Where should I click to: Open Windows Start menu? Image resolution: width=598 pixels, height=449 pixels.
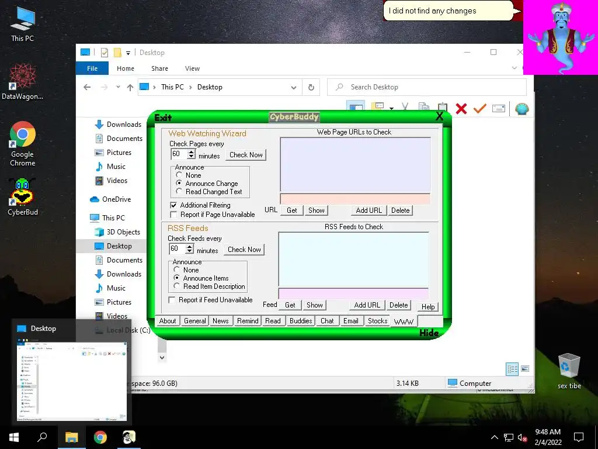pos(14,437)
